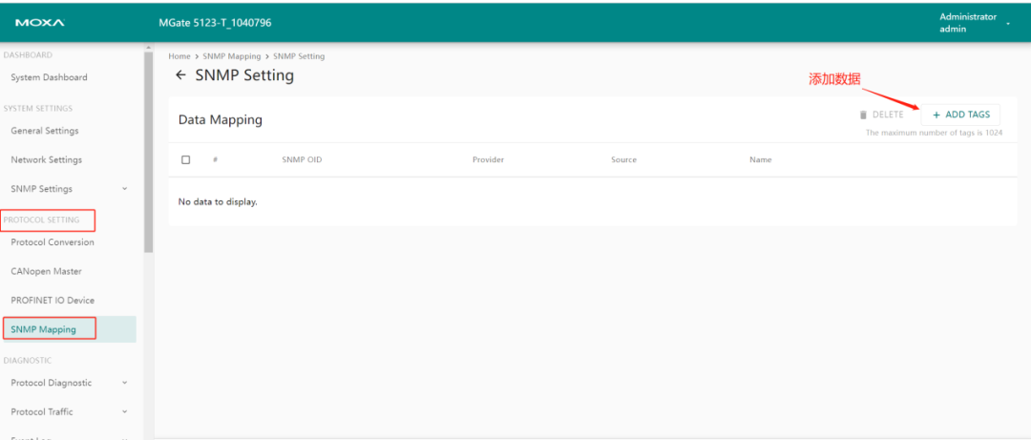Open the Administrator account dropdown
This screenshot has height=440, width=1031.
[x=1007, y=23]
